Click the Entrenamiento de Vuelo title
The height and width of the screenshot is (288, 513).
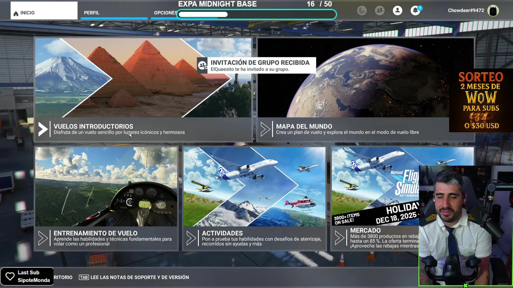click(x=95, y=233)
